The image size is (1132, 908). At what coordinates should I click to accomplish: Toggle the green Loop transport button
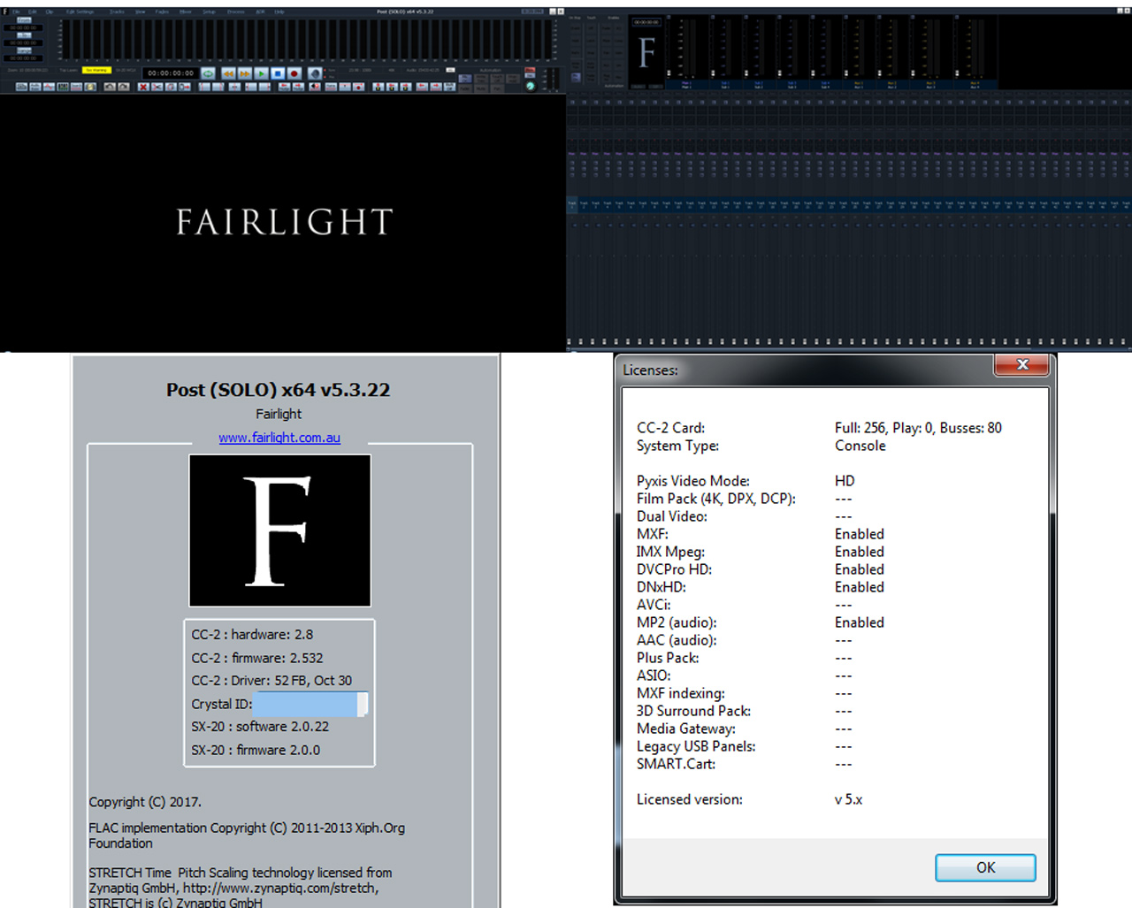208,73
